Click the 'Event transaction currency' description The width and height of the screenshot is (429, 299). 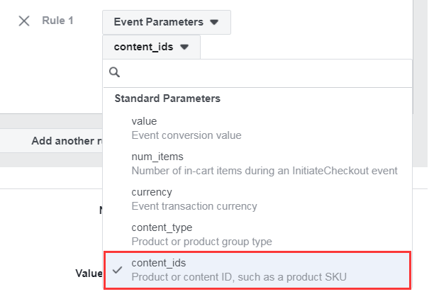coord(194,206)
